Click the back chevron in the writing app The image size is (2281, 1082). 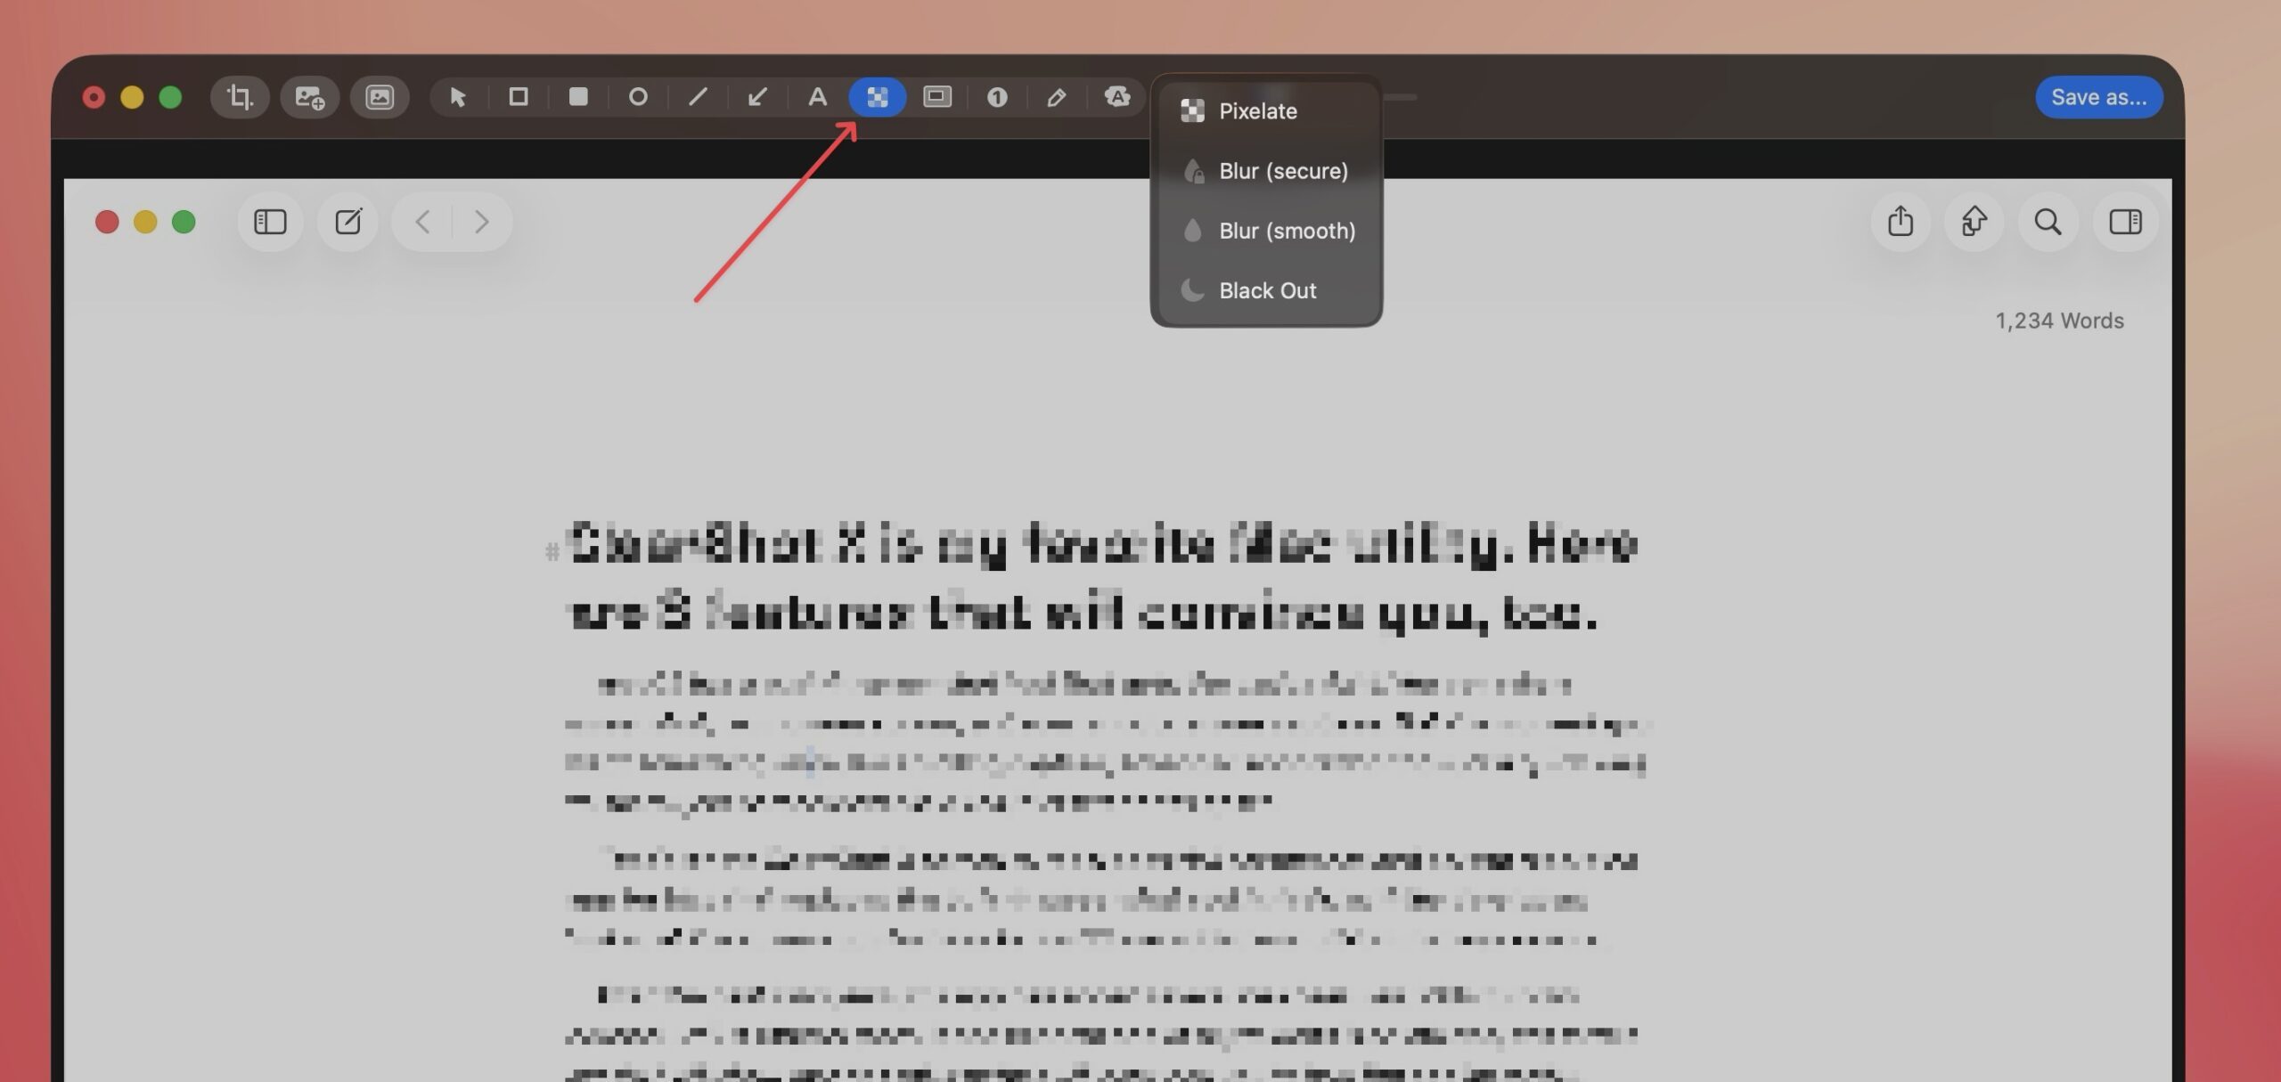(423, 221)
